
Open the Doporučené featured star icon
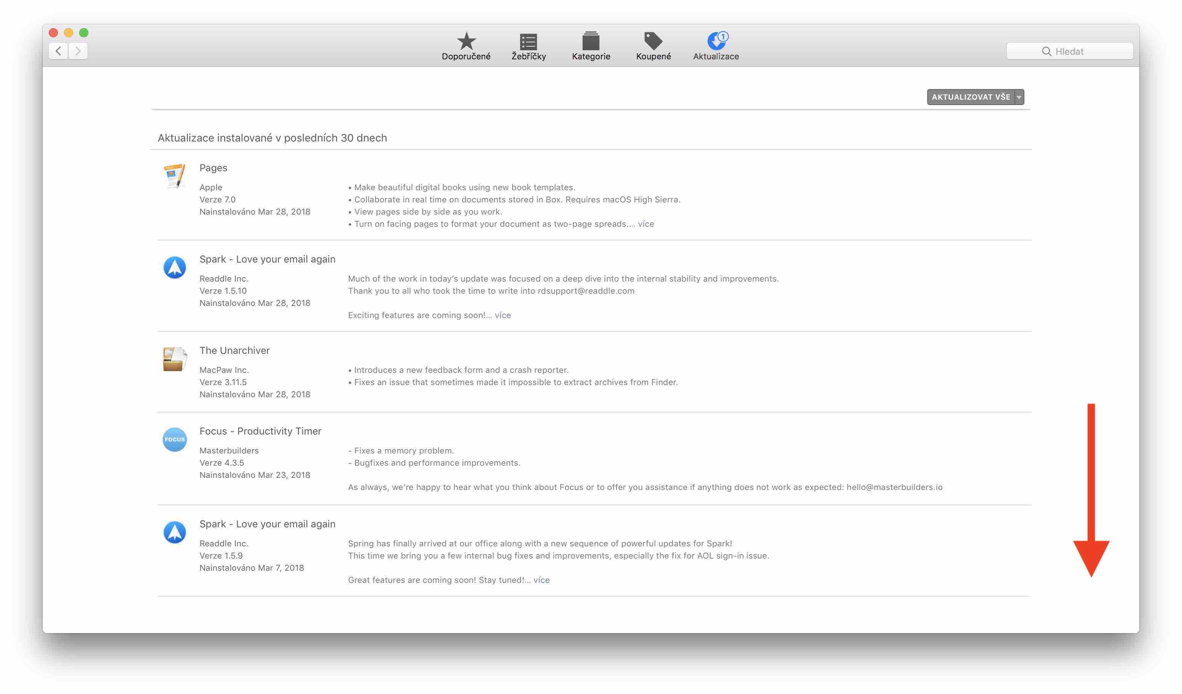(x=466, y=41)
